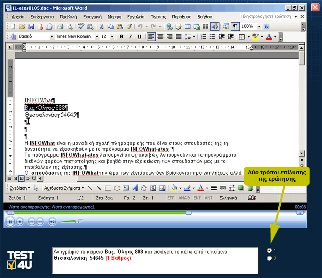Open the Style dropdown showing Βασικό
The image size is (322, 278).
[x=52, y=37]
